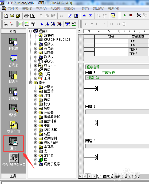Open print preview icon

pos(32,16)
